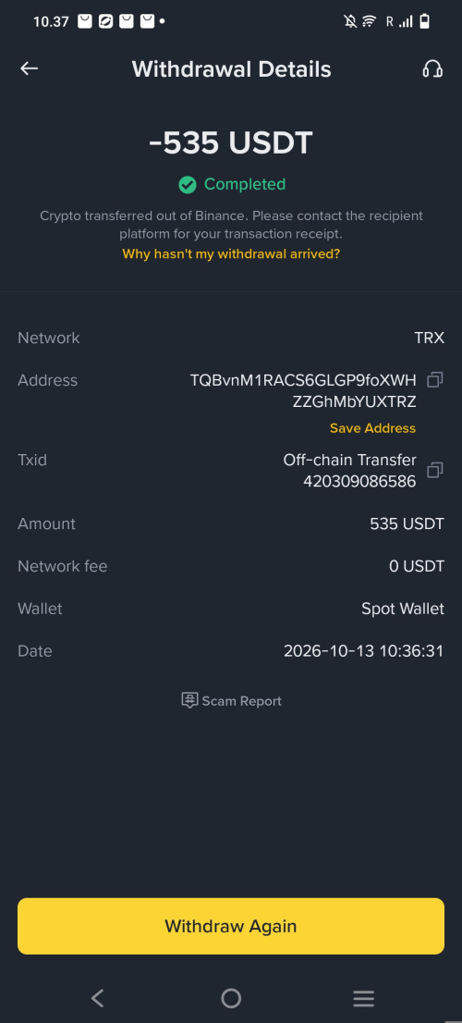462x1023 pixels.
Task: Go back using the top-left arrow
Action: click(30, 68)
